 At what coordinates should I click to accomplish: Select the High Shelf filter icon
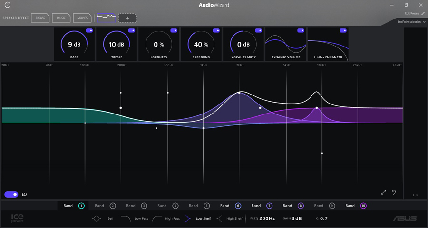tap(219, 218)
